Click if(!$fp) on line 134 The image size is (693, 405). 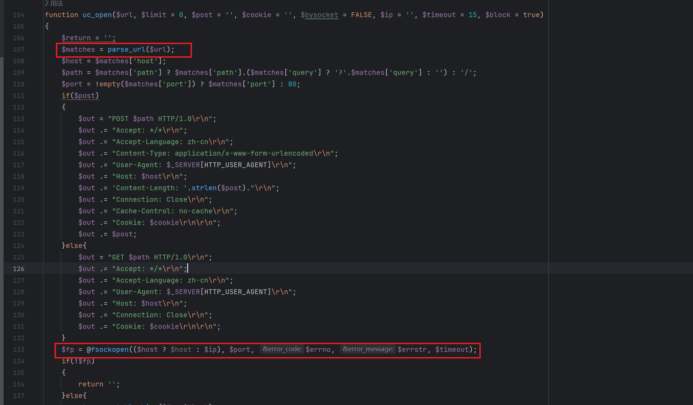coord(78,361)
